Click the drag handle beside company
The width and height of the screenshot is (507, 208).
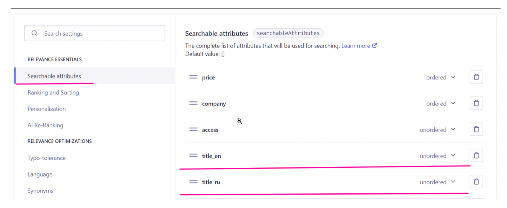click(x=193, y=103)
